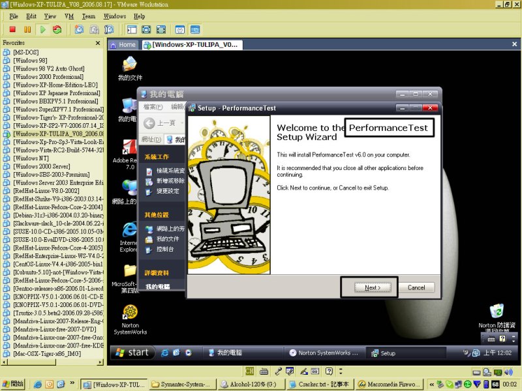522x391 pixels.
Task: Close the Favorites panel
Action: pyautogui.click(x=98, y=43)
